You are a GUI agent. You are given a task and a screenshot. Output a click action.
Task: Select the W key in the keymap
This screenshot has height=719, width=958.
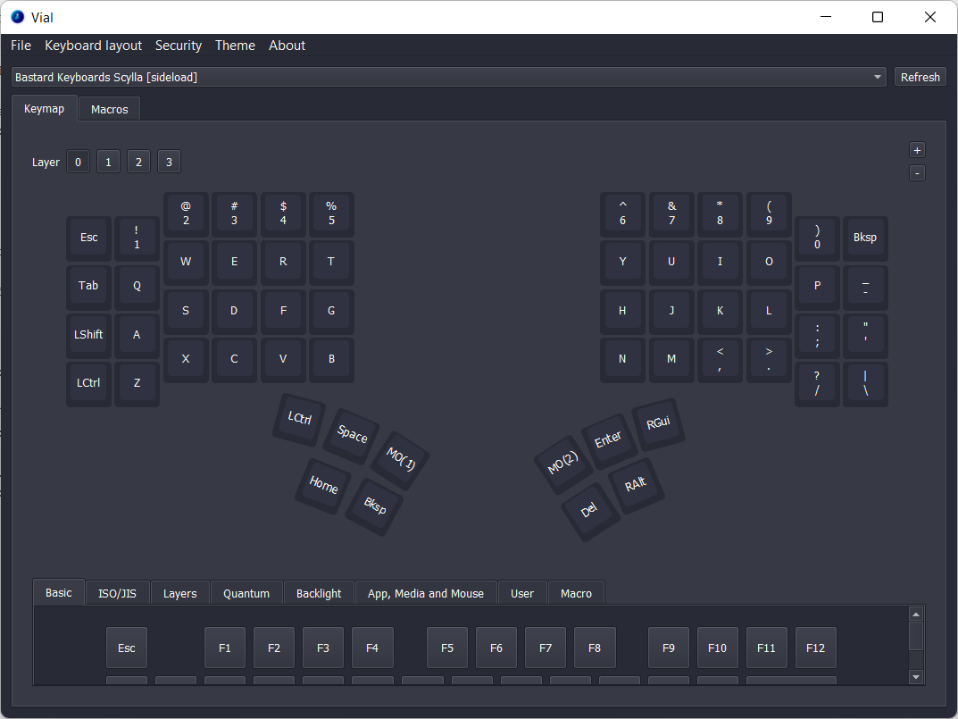[x=186, y=263]
